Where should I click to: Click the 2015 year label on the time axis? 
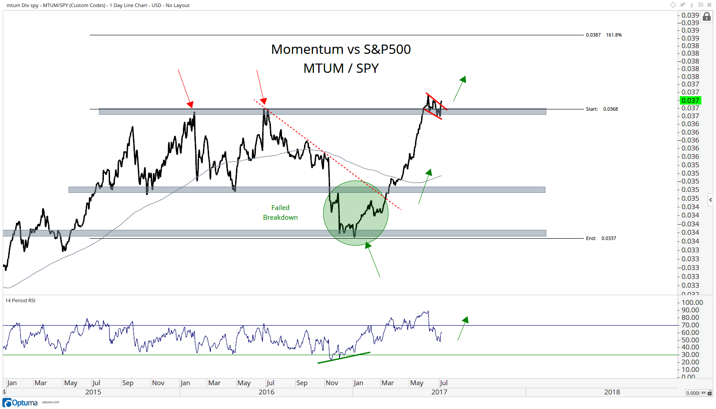point(93,392)
